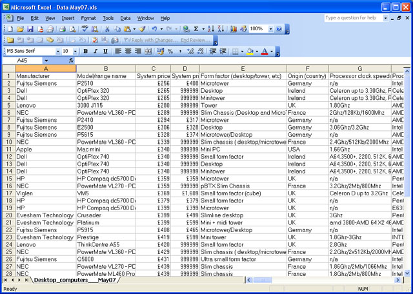Select column A header

(46, 69)
